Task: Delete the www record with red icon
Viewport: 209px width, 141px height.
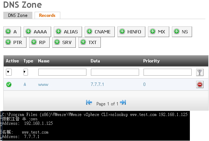Action: (x=200, y=84)
